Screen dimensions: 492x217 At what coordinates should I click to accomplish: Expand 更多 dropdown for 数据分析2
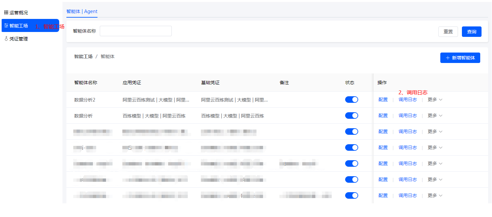(x=435, y=100)
